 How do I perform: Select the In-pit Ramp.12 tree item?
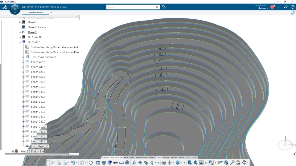tap(40, 146)
